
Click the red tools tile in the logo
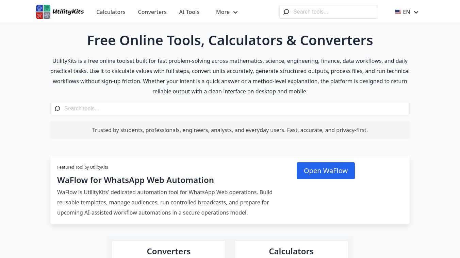[39, 16]
